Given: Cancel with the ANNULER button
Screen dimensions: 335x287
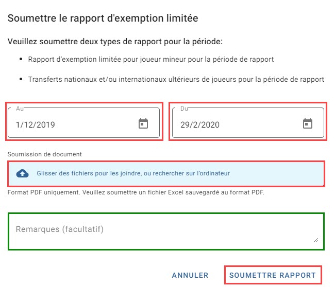Looking at the screenshot, I should 190,275.
